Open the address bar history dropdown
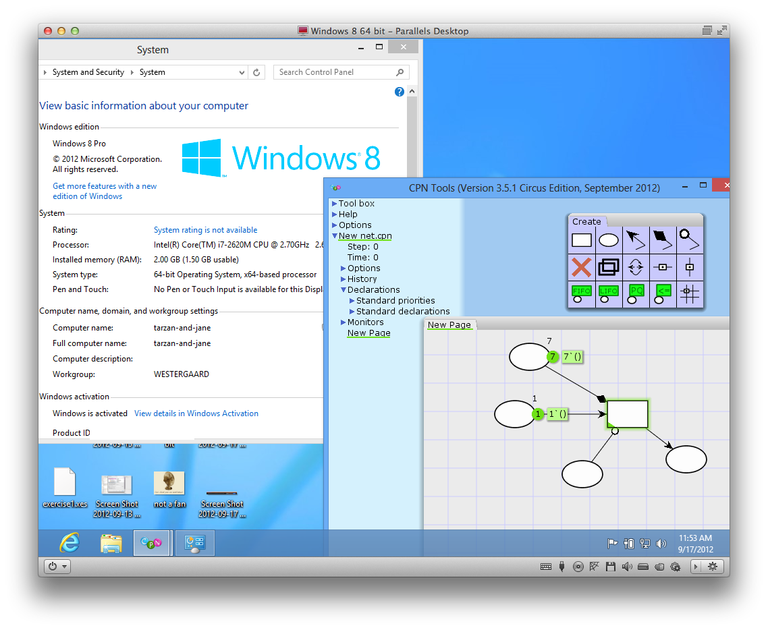Viewport: 768px width, 630px height. (242, 72)
